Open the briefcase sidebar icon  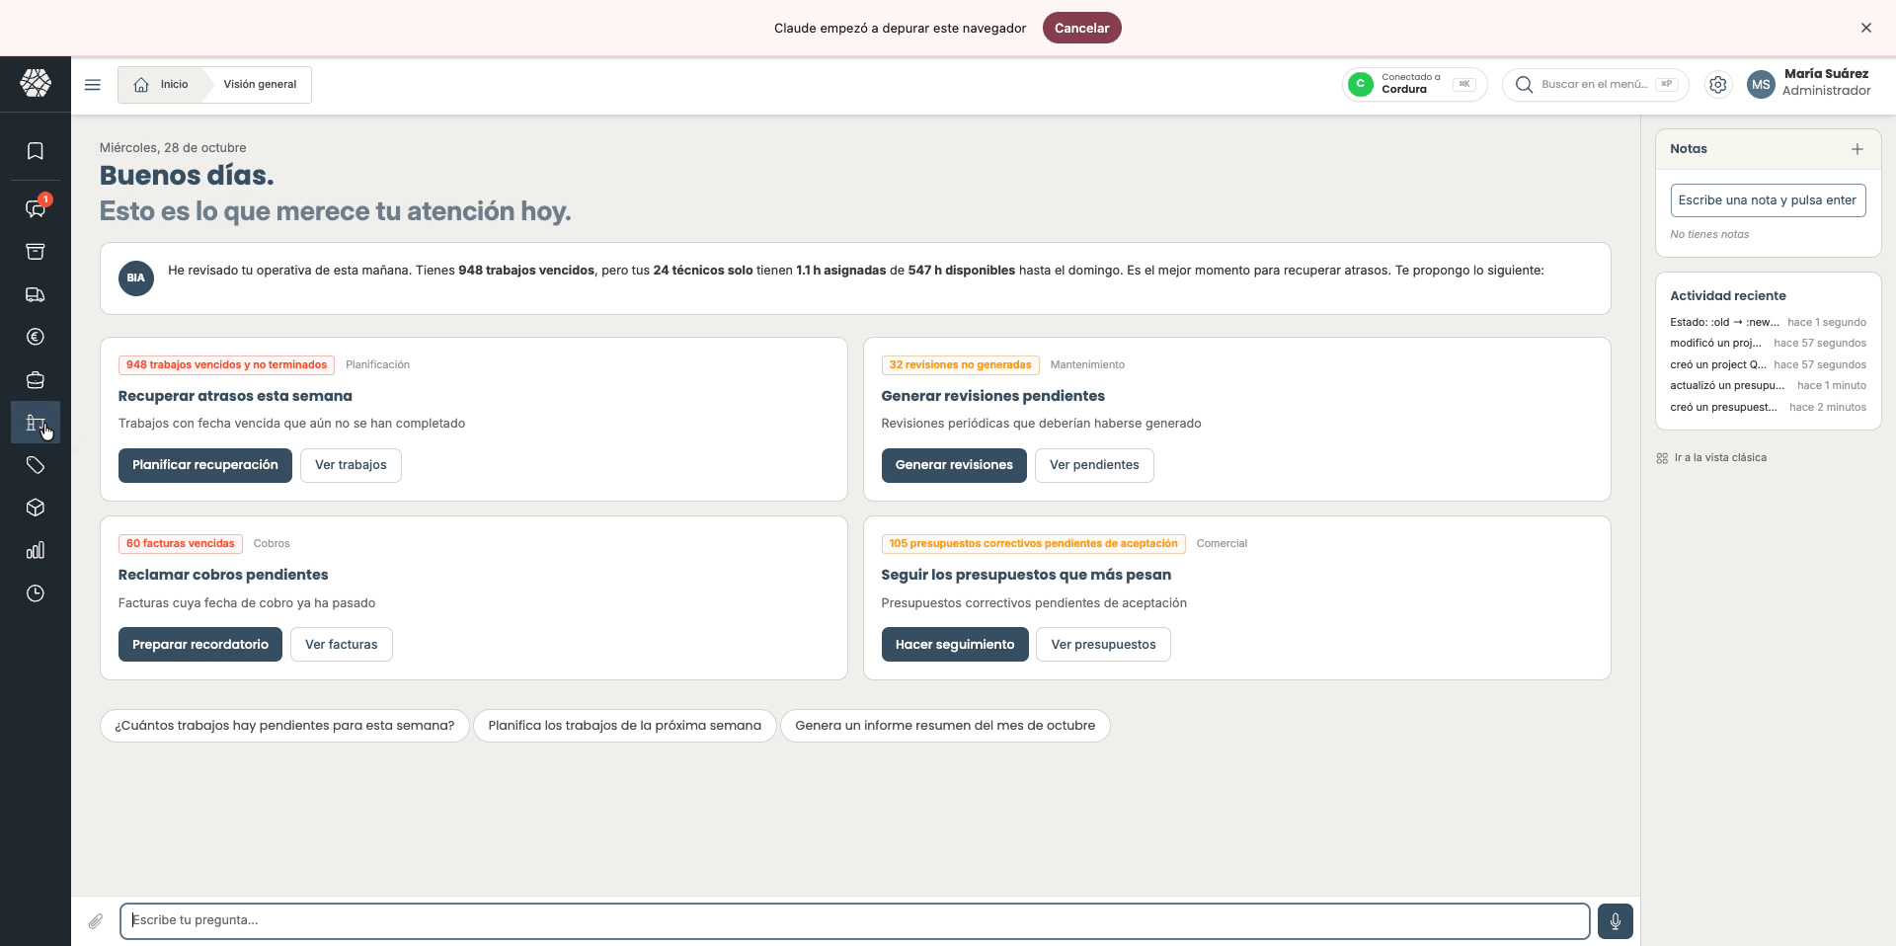(x=36, y=380)
